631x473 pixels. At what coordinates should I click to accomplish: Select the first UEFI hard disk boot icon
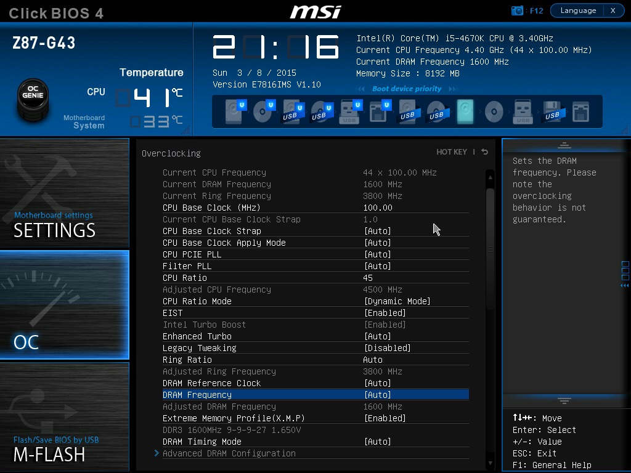click(235, 111)
